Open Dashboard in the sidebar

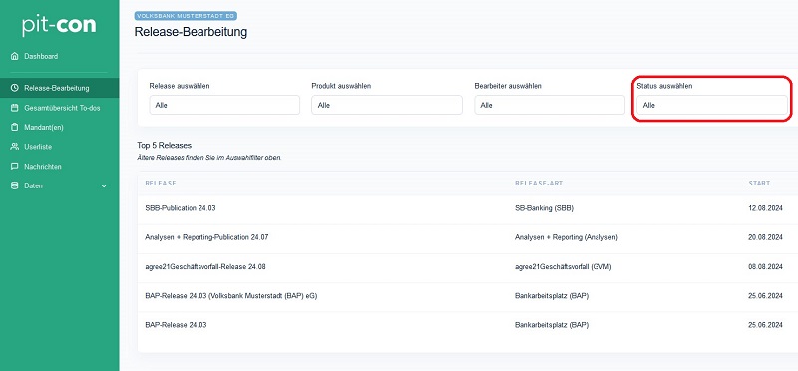click(x=41, y=56)
